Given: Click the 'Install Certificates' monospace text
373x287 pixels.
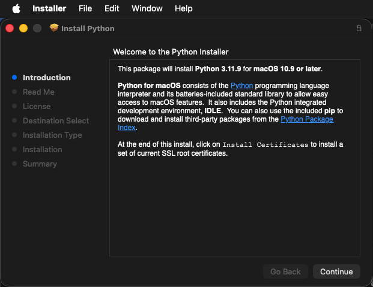Looking at the screenshot, I should pyautogui.click(x=265, y=144).
